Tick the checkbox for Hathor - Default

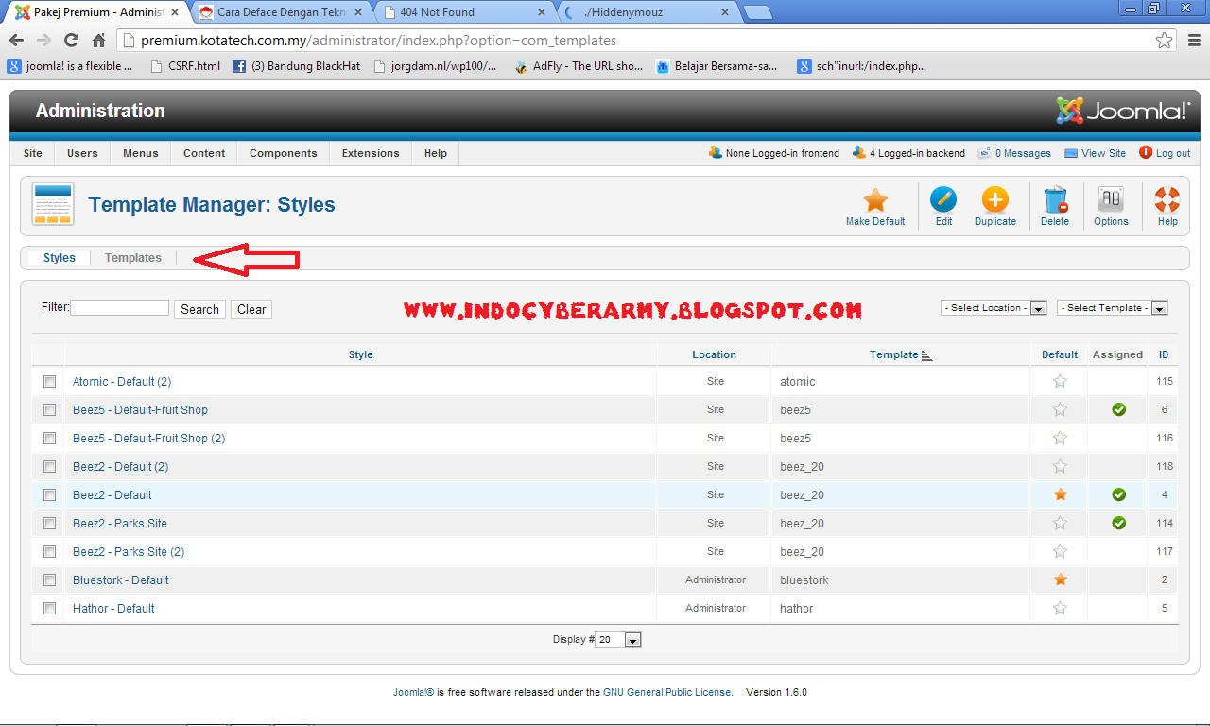[x=50, y=608]
